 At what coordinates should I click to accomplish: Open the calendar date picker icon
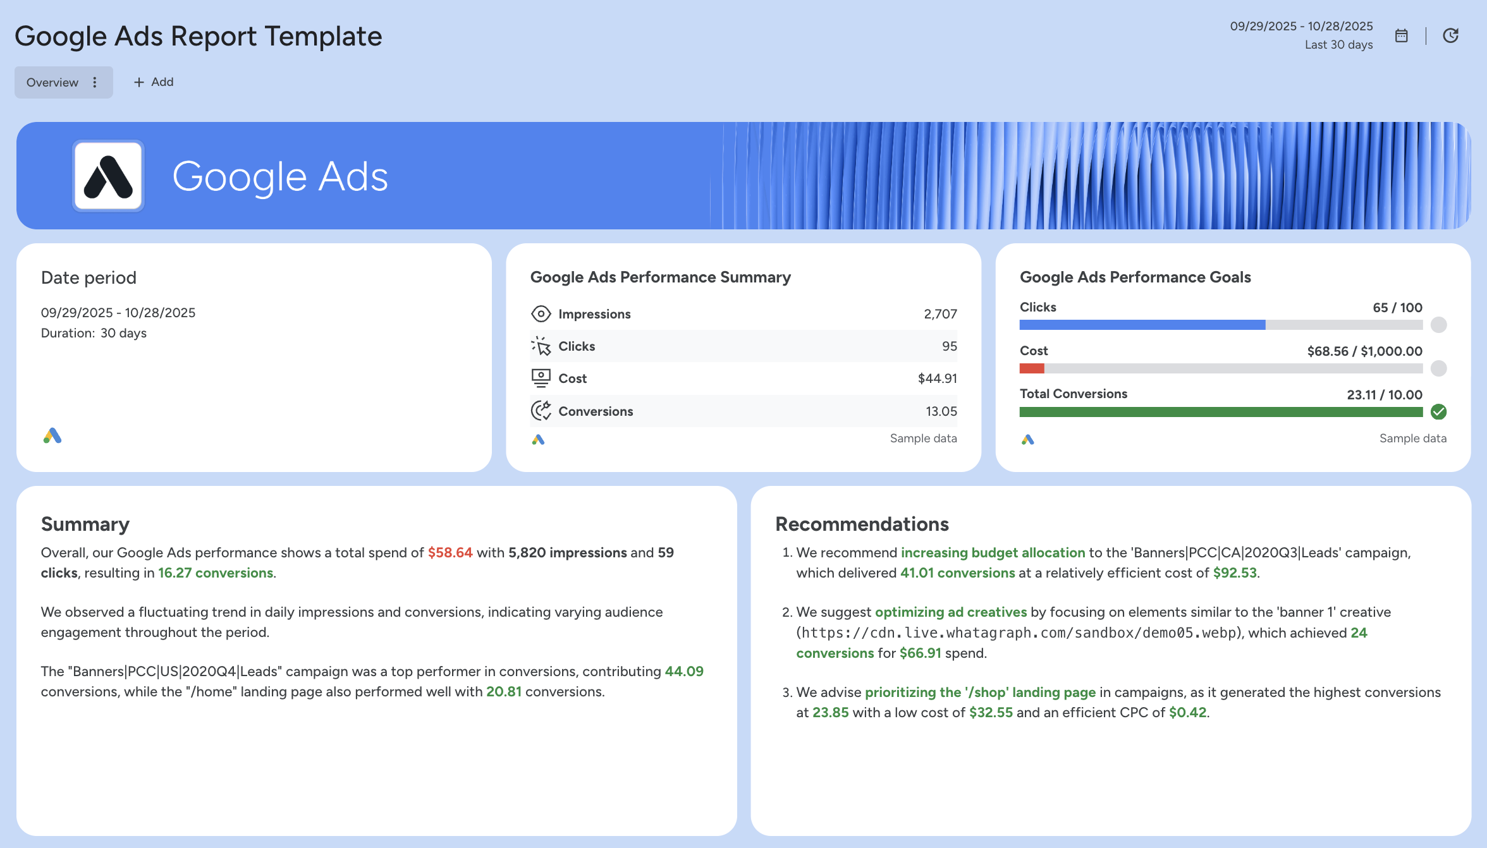point(1402,36)
